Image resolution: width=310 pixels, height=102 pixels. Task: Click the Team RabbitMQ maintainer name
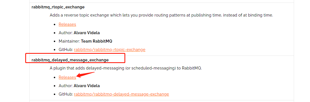click(x=97, y=41)
